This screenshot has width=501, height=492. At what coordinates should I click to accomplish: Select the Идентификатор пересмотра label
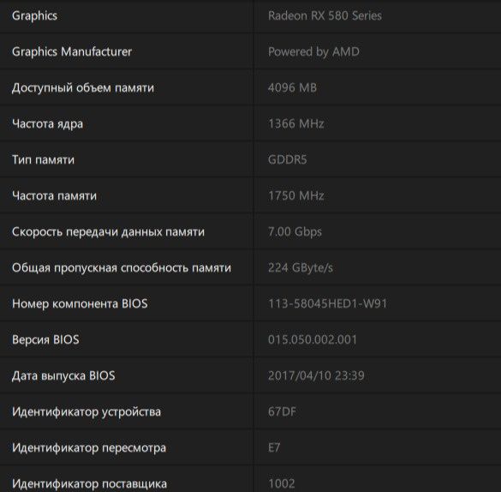click(89, 448)
